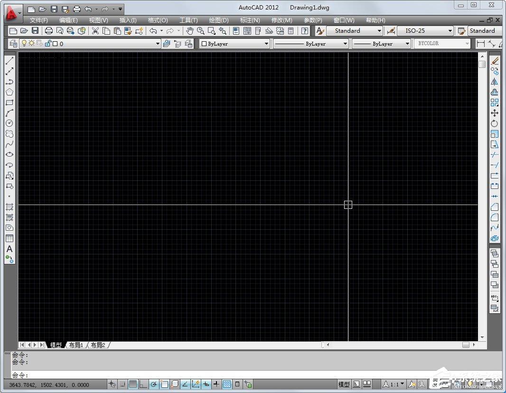Select the Explode modify tool
The height and width of the screenshot is (393, 506).
495,238
